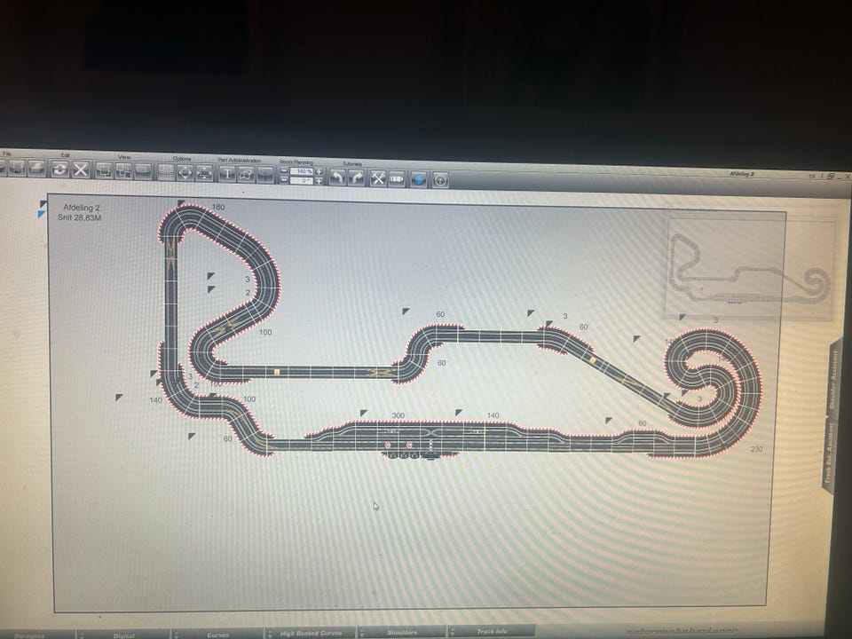Expand arrows left of Track Info tab
The image size is (852, 639).
(x=452, y=631)
